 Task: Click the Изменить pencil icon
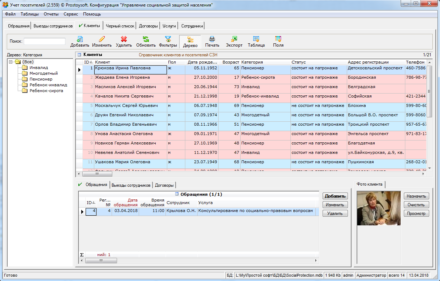click(x=102, y=39)
